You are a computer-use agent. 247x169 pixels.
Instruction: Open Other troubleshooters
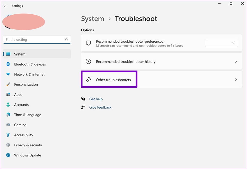click(162, 79)
